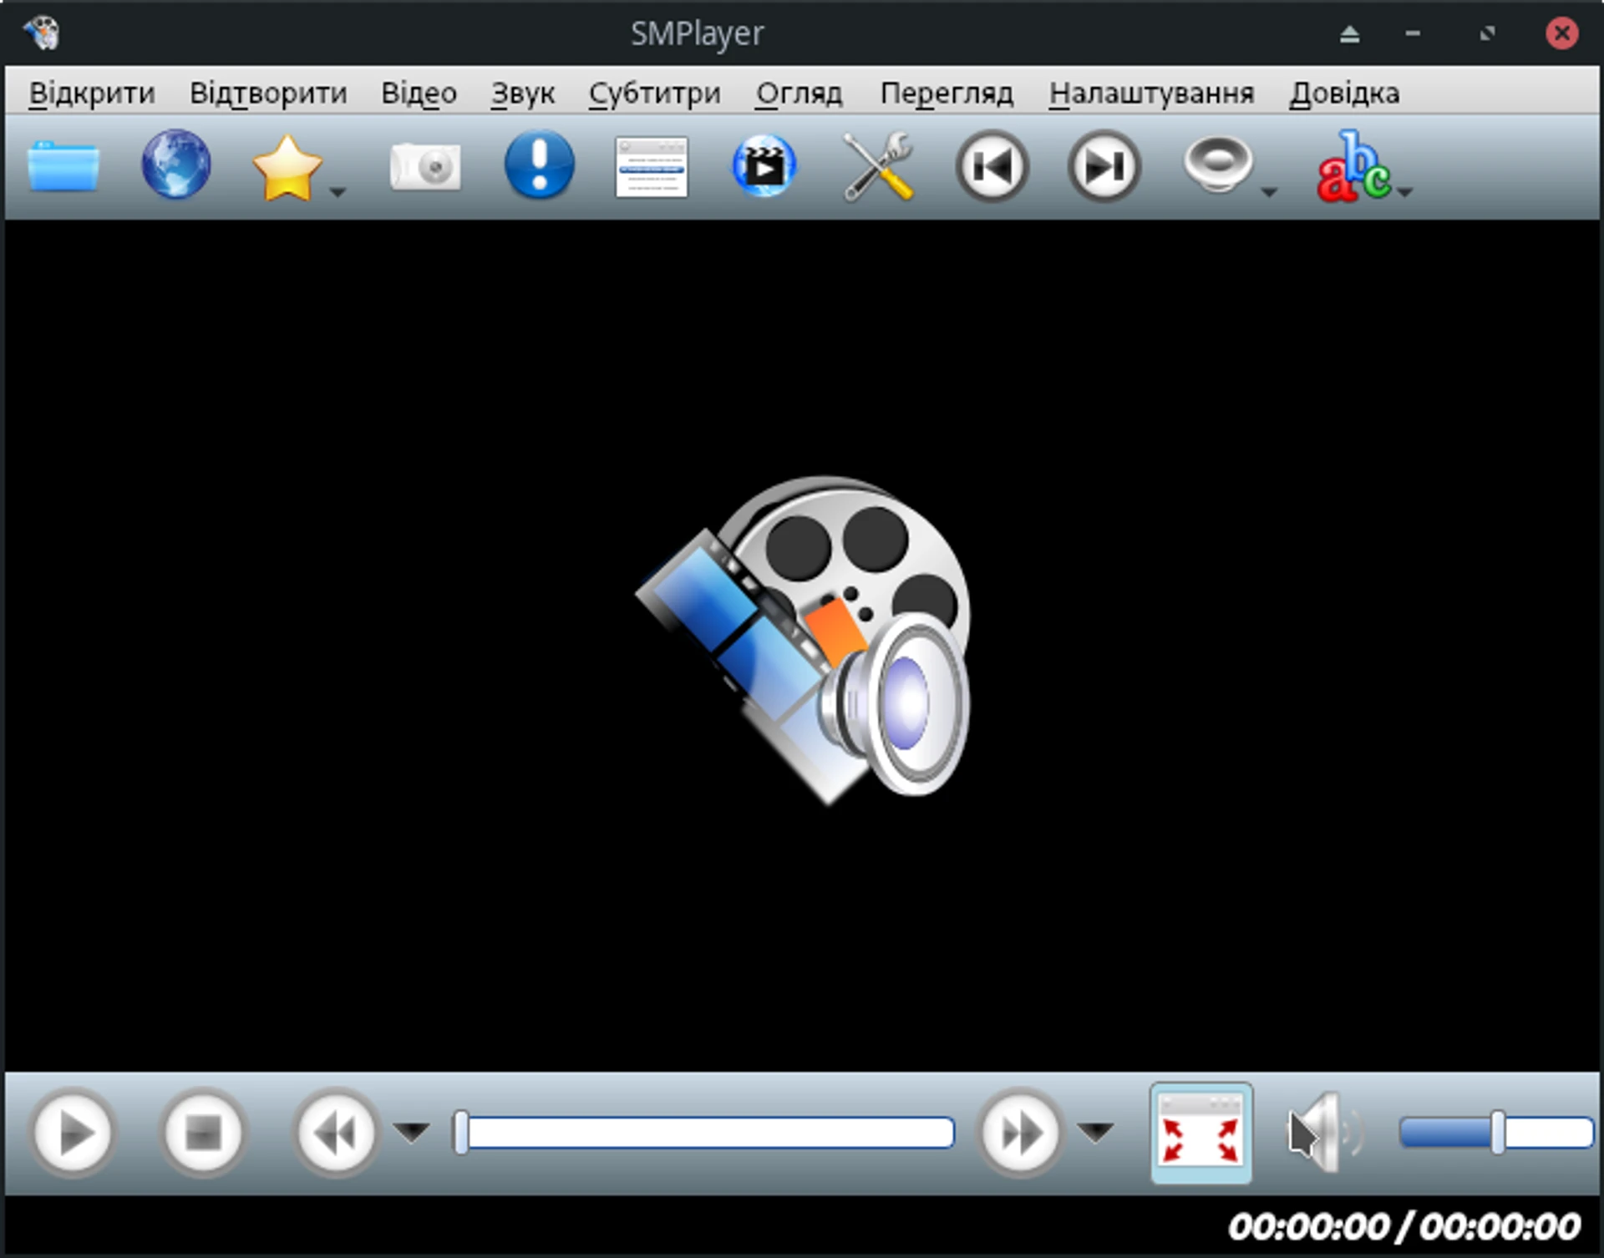Open the playlist icon
This screenshot has height=1258, width=1604.
pyautogui.click(x=652, y=167)
